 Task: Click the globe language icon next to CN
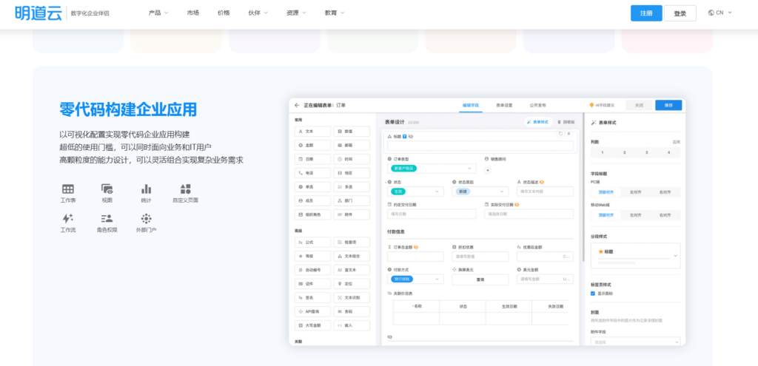click(x=711, y=13)
